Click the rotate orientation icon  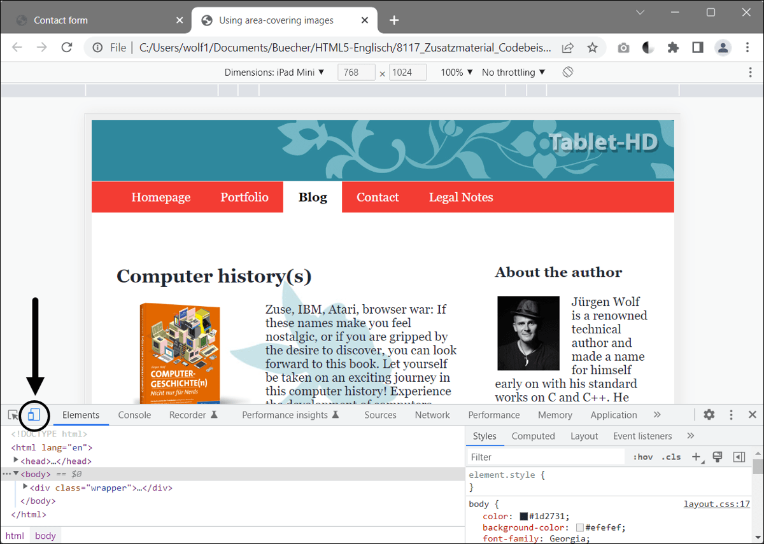pyautogui.click(x=567, y=72)
